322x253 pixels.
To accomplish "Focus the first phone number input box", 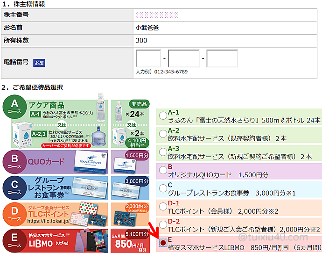I will (148, 58).
